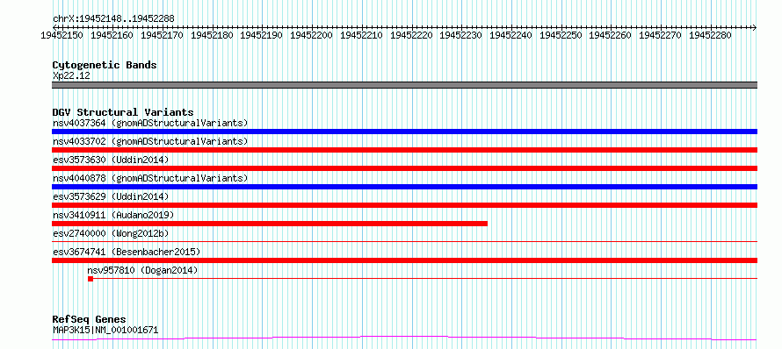
Task: Open the nsv4033702 variant label
Action: 150,141
